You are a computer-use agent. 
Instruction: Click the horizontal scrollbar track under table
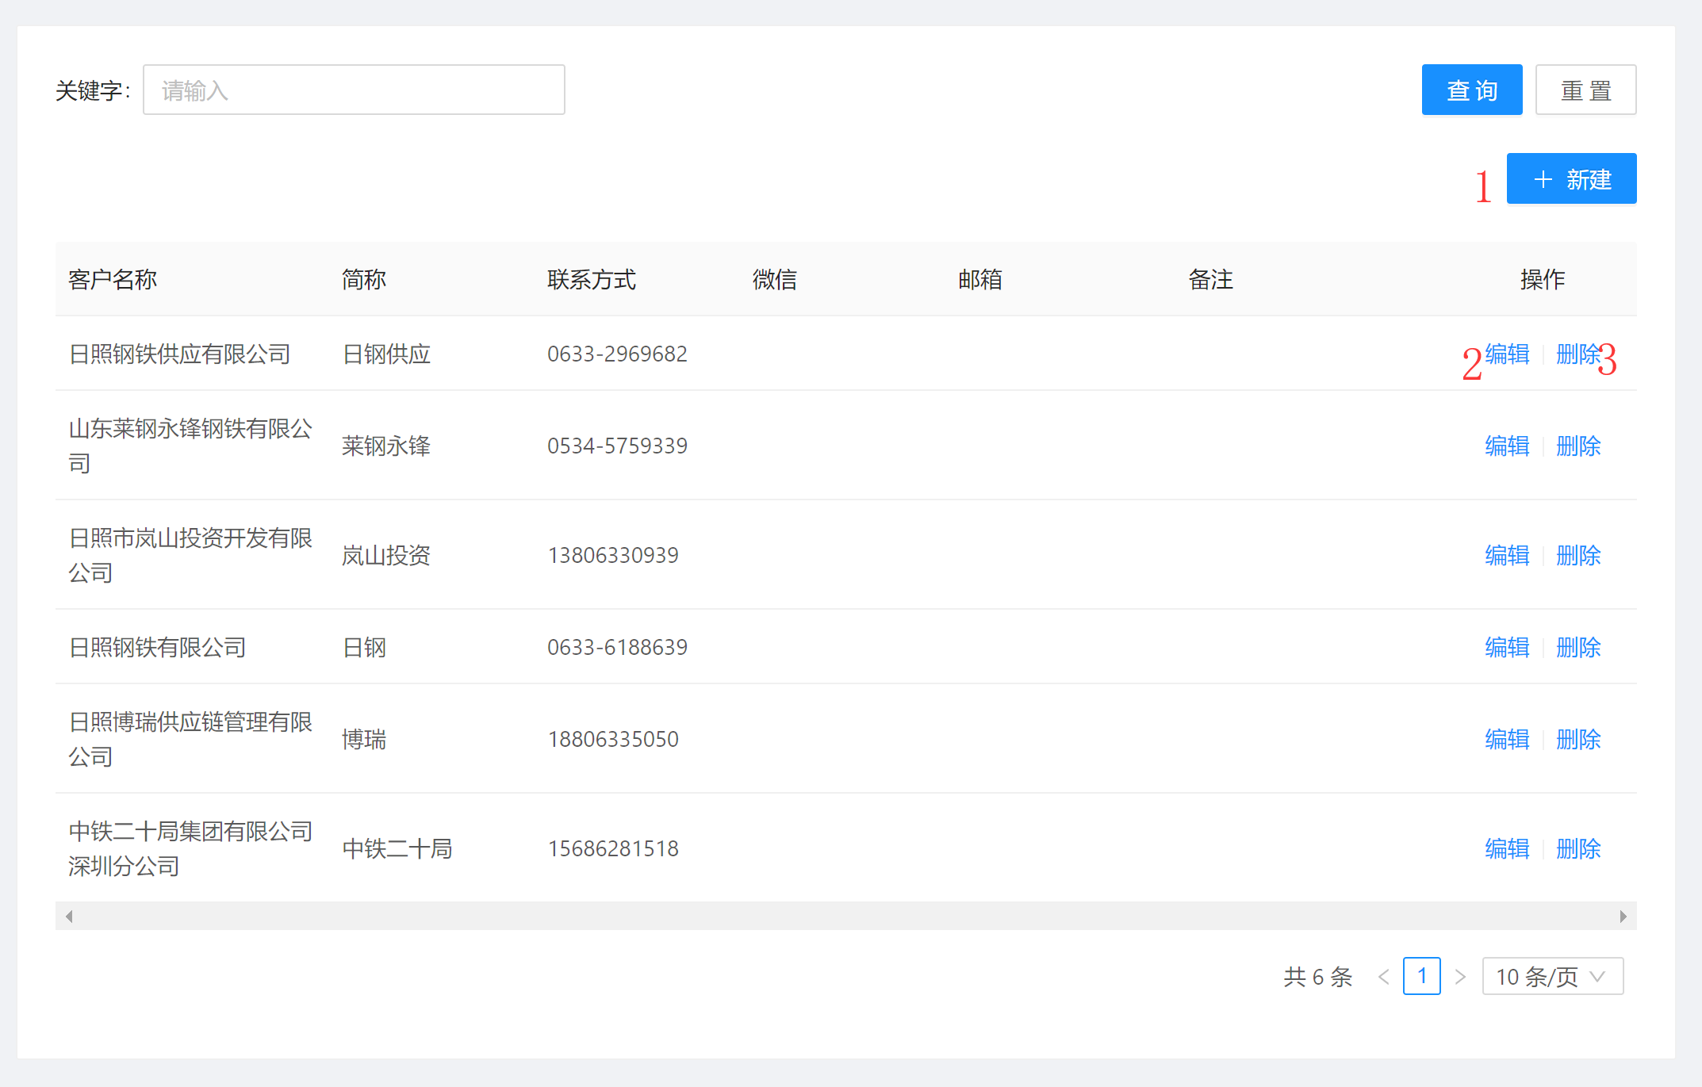845,917
